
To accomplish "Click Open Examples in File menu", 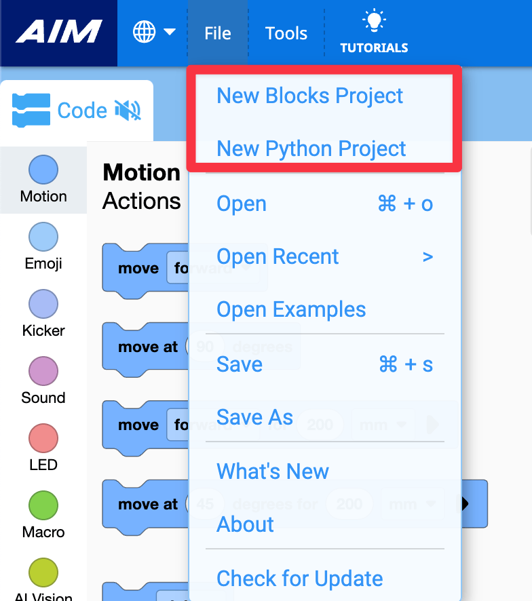I will click(291, 310).
